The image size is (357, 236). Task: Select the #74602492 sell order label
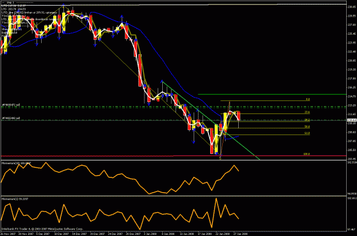[11, 118]
